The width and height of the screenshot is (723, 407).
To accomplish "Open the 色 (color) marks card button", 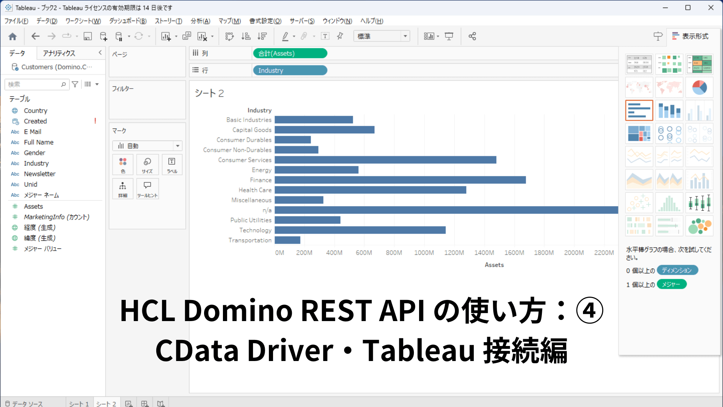I will pyautogui.click(x=122, y=165).
